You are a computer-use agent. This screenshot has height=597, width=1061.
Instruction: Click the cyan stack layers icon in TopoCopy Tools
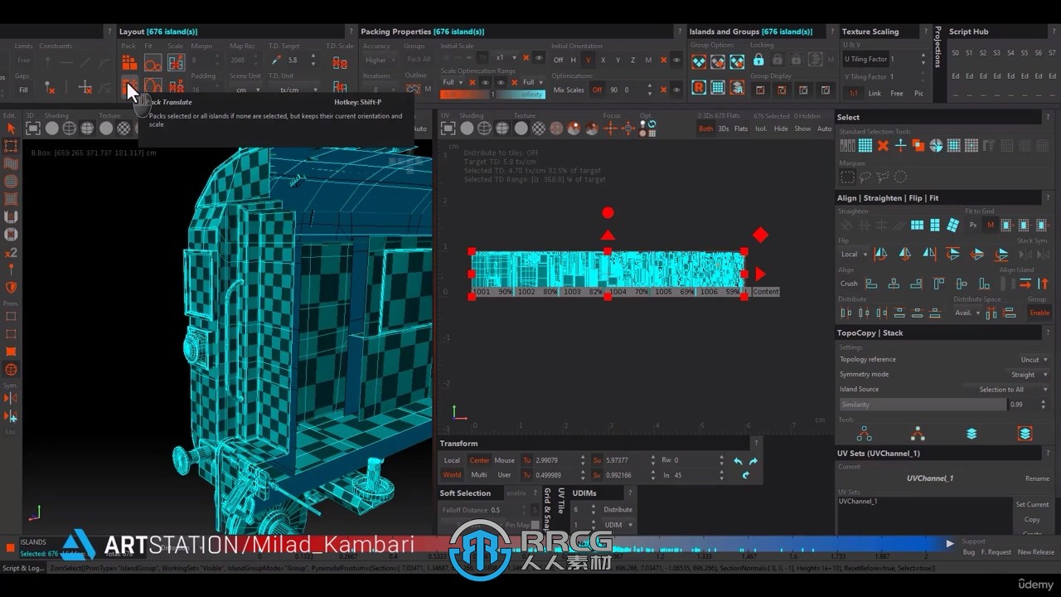pyautogui.click(x=971, y=434)
